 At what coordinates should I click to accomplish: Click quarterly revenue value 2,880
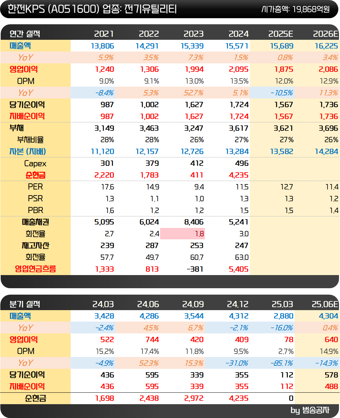[x=284, y=316]
